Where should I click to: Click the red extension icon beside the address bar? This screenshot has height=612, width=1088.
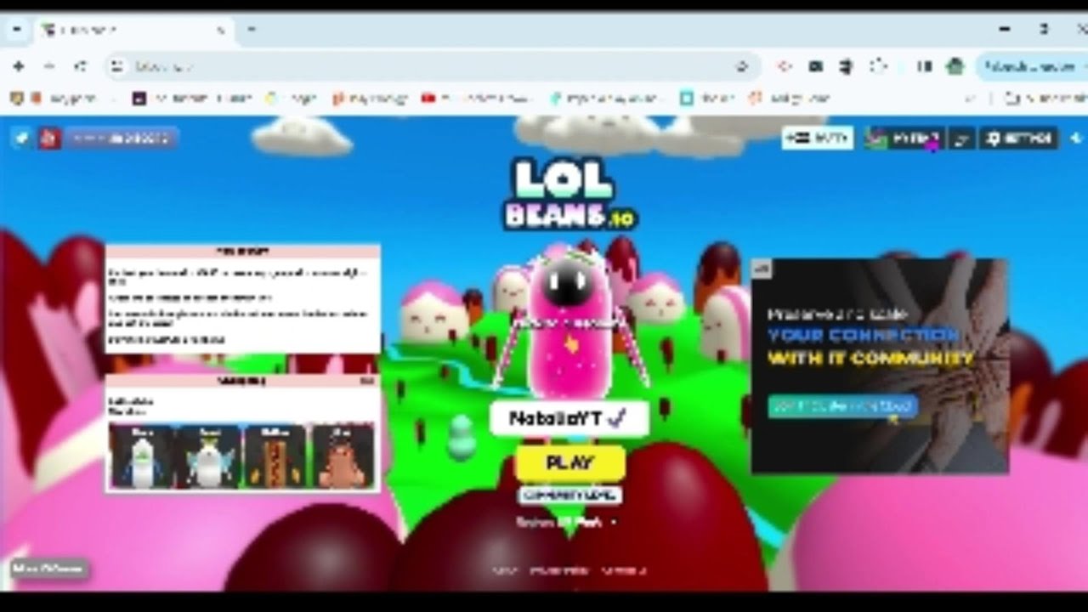point(785,65)
